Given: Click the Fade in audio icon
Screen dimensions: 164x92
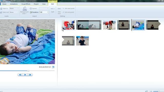Looking at the screenshot, I should [x=1, y=8].
